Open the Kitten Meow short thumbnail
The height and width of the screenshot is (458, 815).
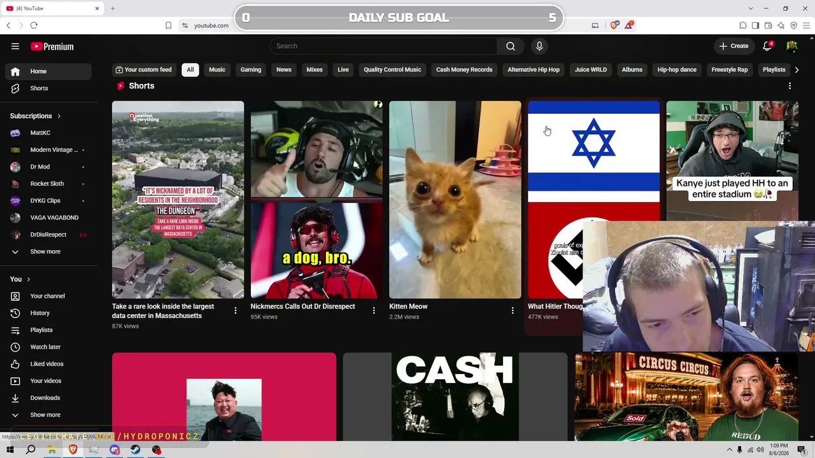455,200
